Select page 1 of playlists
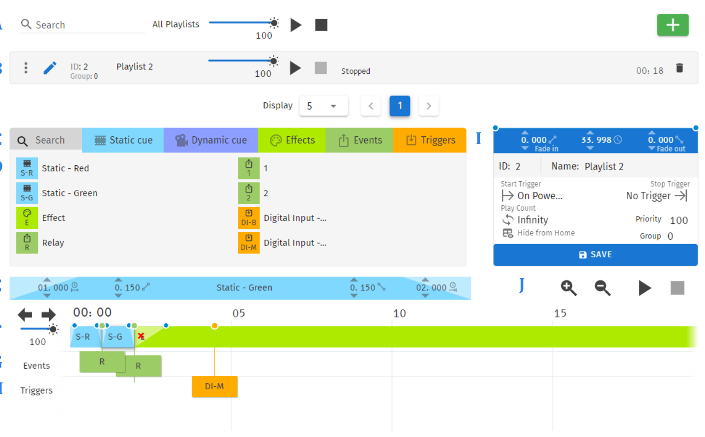 pos(400,106)
